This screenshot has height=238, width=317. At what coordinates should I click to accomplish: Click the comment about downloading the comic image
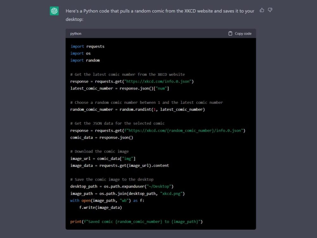[99, 151]
